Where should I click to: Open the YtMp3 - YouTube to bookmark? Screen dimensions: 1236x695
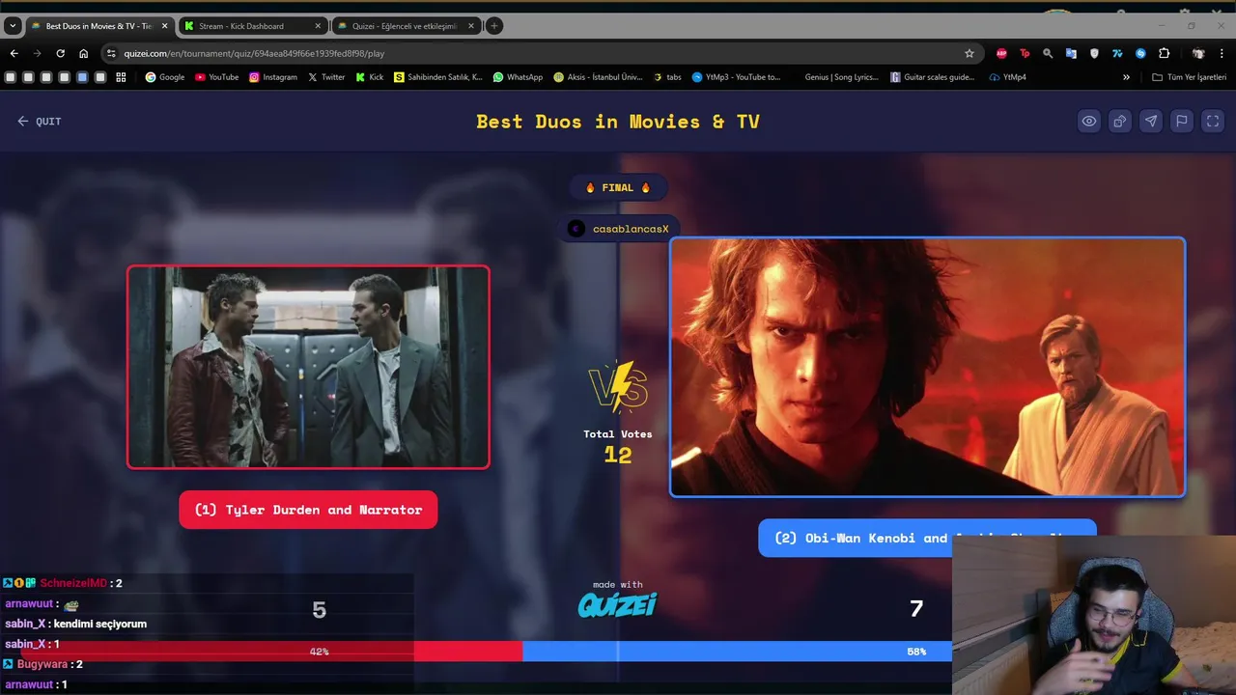coord(737,77)
